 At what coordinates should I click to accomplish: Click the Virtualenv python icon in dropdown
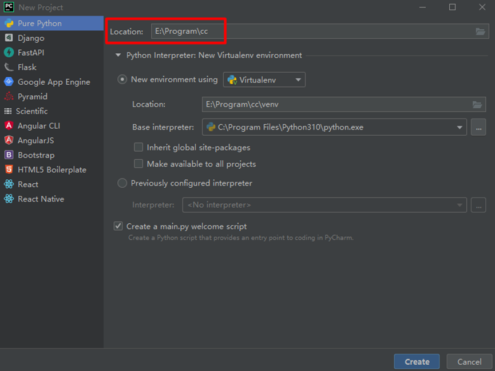point(232,80)
